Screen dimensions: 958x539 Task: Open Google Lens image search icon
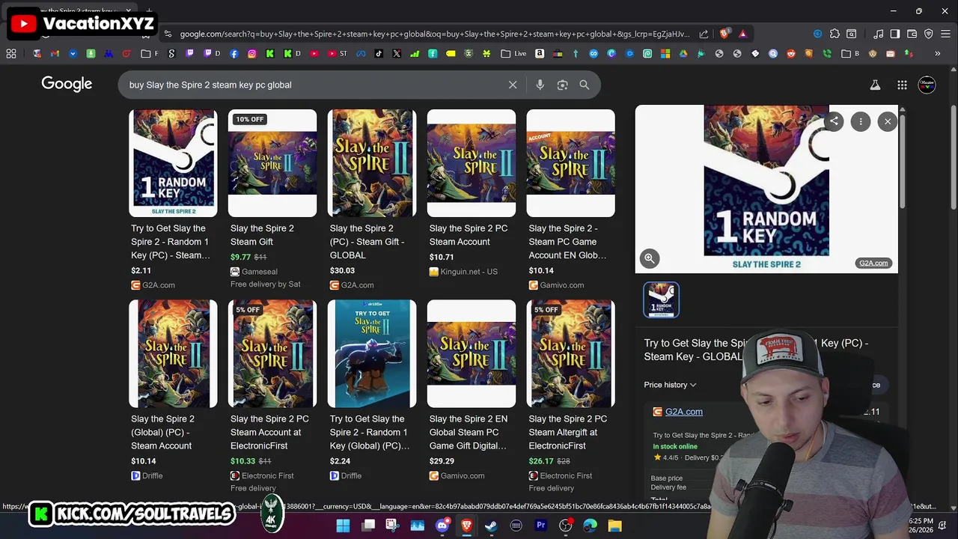point(562,85)
